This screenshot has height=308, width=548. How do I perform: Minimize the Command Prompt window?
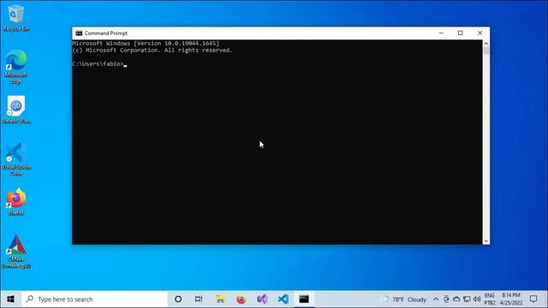coord(441,33)
